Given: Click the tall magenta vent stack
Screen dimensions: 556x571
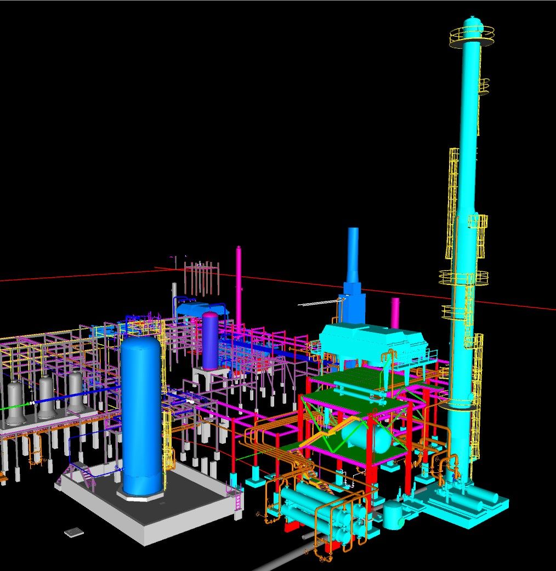Looking at the screenshot, I should 239,285.
